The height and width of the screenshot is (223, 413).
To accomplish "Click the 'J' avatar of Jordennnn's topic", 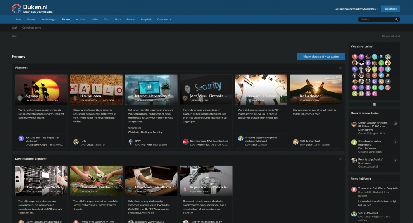I will [354, 142].
